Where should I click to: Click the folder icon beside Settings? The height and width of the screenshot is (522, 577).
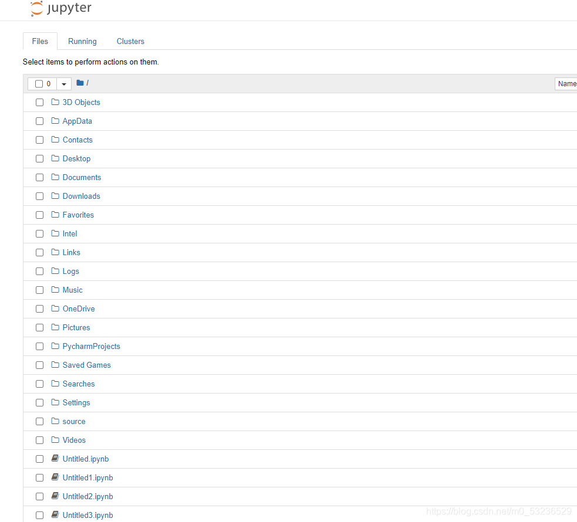[x=55, y=402]
